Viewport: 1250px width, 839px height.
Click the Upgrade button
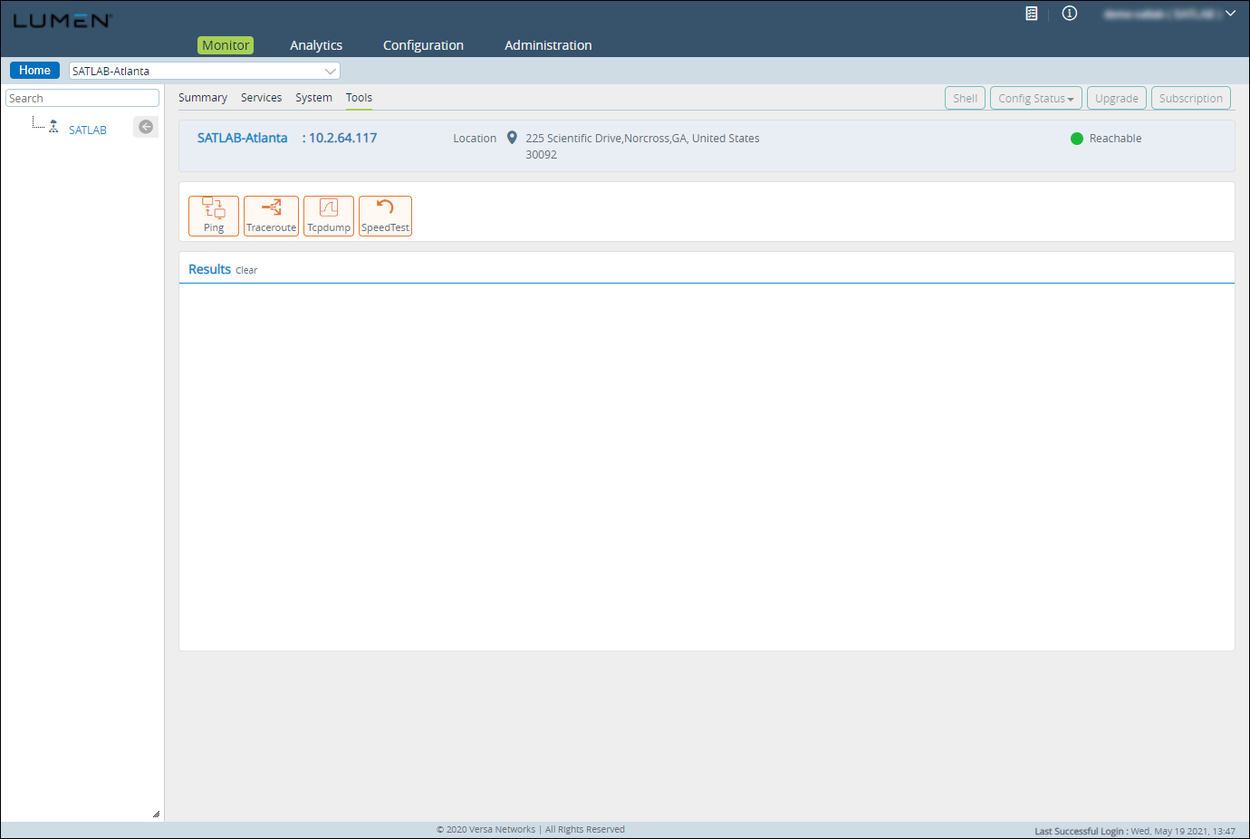click(x=1116, y=98)
